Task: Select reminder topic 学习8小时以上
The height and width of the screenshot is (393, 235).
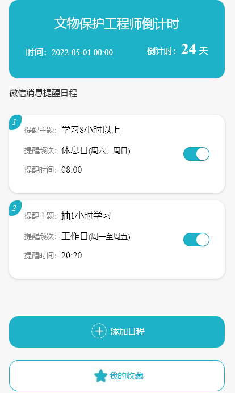Action: coord(91,130)
